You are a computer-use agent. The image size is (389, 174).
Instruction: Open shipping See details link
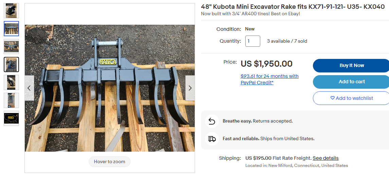pos(325,158)
